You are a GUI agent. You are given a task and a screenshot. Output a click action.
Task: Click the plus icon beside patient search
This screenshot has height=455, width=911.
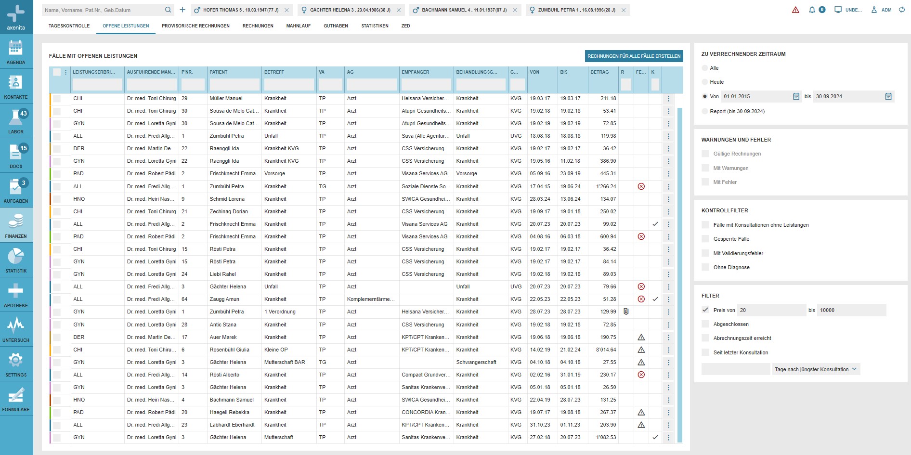(182, 10)
